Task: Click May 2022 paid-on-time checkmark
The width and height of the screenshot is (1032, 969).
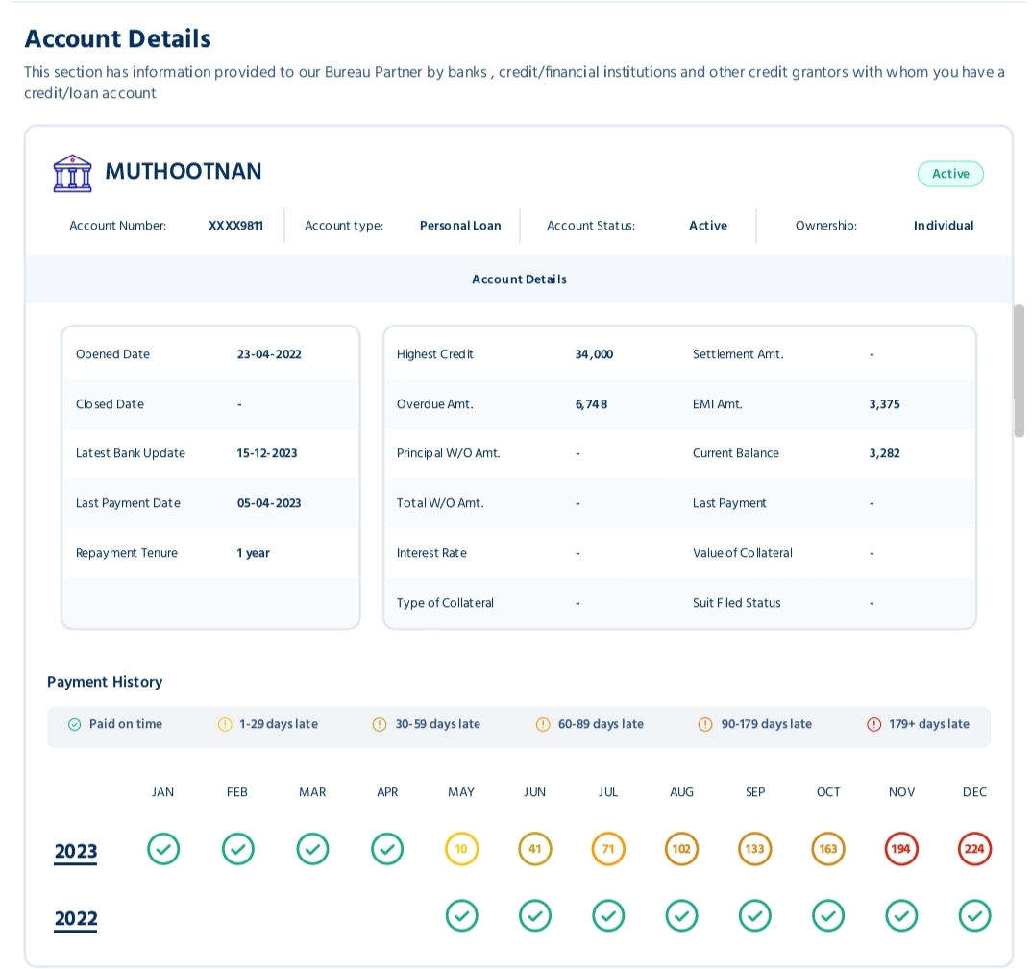Action: (461, 916)
